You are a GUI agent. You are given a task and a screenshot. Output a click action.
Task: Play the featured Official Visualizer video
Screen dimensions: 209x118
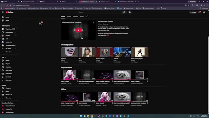78,30
